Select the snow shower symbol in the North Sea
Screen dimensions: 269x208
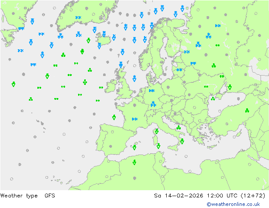point(134,78)
